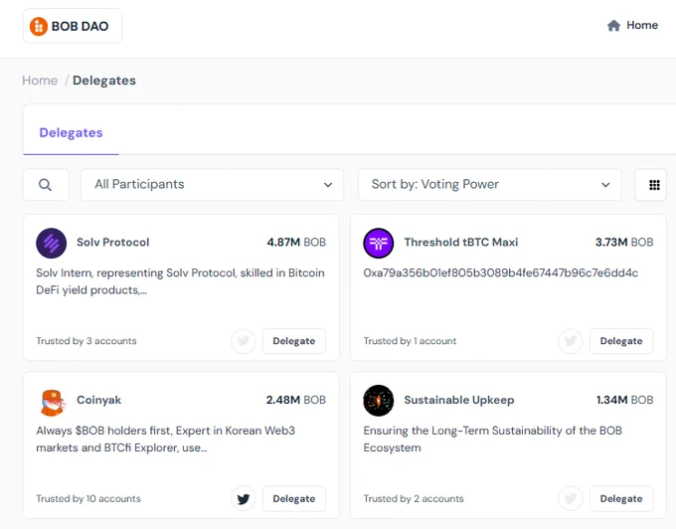Click the Coinyak avatar image
The height and width of the screenshot is (529, 676).
point(53,402)
